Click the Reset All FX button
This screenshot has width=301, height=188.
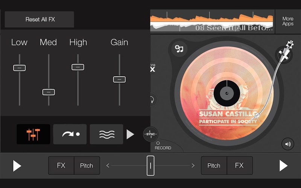coord(40,19)
